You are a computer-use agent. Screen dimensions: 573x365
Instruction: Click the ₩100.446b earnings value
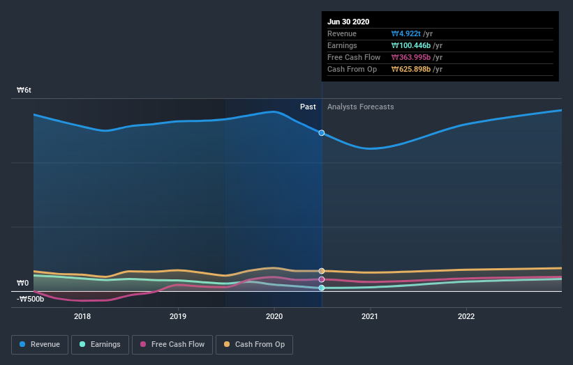[x=411, y=45]
